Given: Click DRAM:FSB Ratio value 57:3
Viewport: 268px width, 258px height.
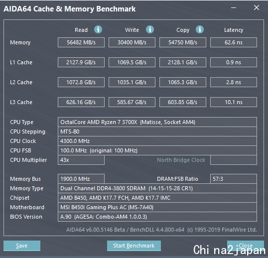Looking at the screenshot, I should (234, 179).
